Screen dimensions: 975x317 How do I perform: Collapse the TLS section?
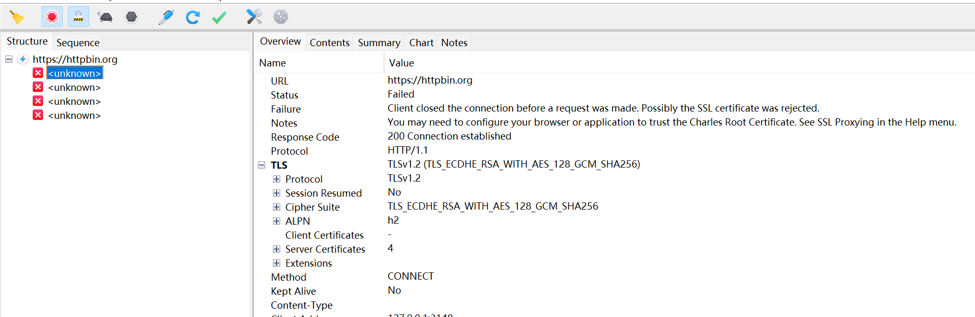point(262,165)
